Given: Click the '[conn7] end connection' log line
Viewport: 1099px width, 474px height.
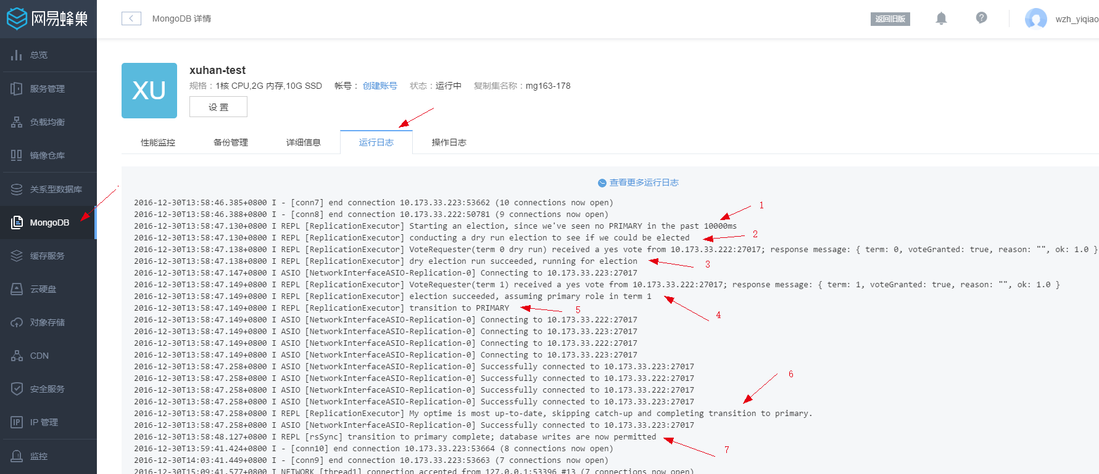Looking at the screenshot, I should coord(373,203).
